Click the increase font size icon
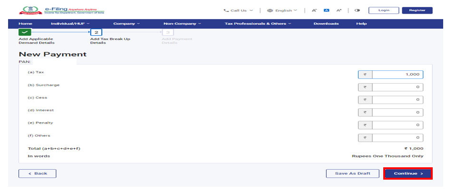 339,10
